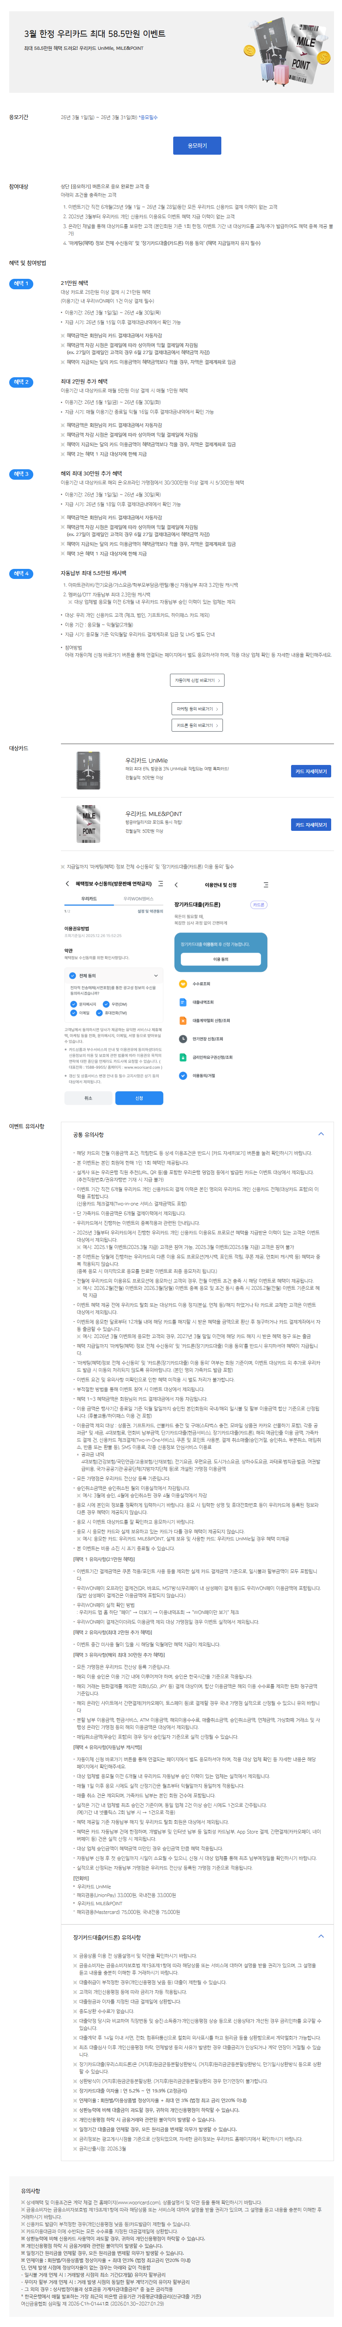This screenshot has height=2327, width=342.
Task: Click the 만기연장 신청/조회 clock icon
Action: pyautogui.click(x=183, y=1039)
